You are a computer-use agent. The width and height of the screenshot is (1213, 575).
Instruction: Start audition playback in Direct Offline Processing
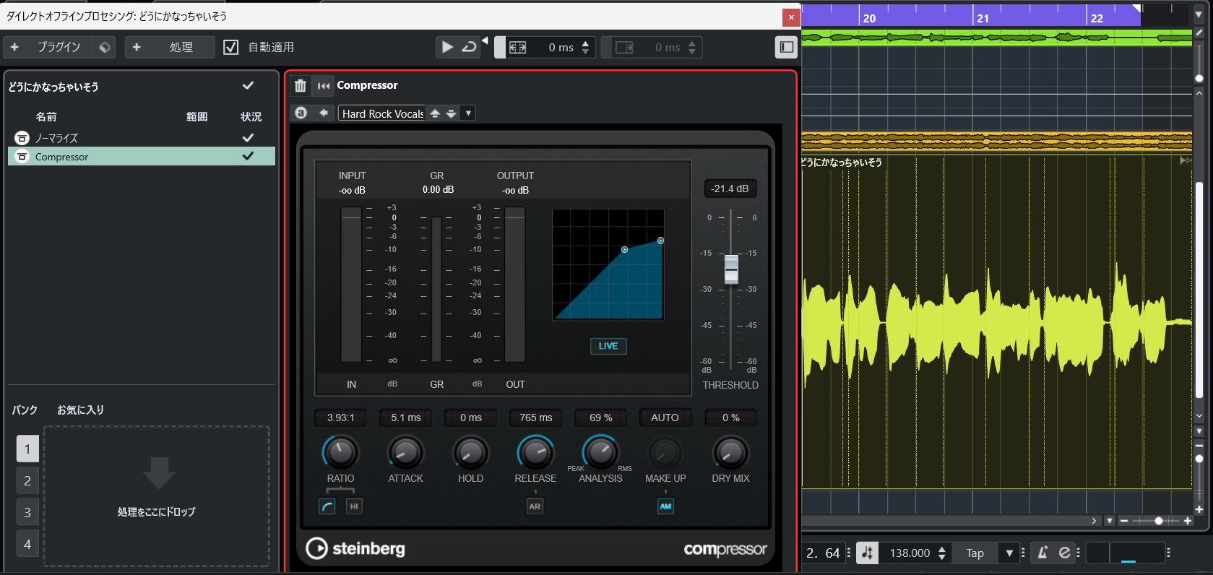pyautogui.click(x=447, y=47)
